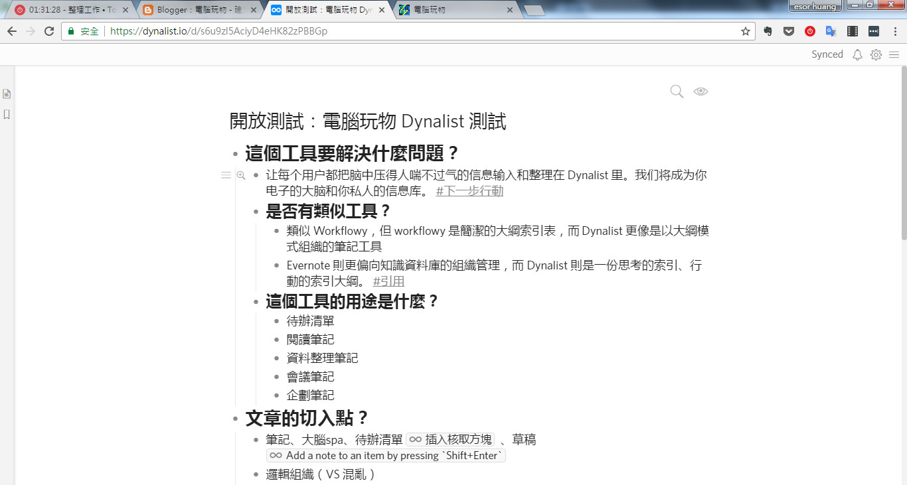The height and width of the screenshot is (485, 907).
Task: Open Dynalist notifications bell
Action: tap(857, 55)
